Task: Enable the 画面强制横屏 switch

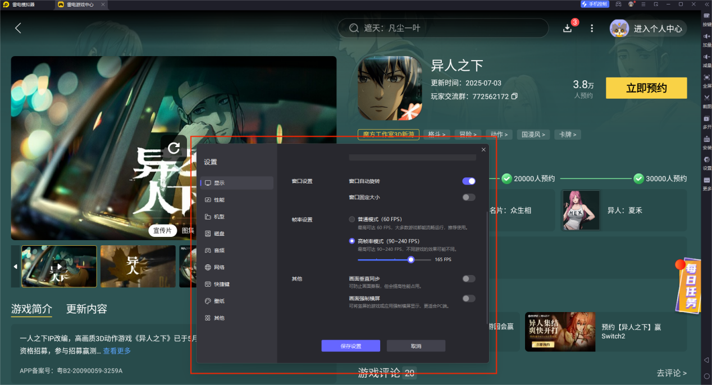Action: click(469, 299)
